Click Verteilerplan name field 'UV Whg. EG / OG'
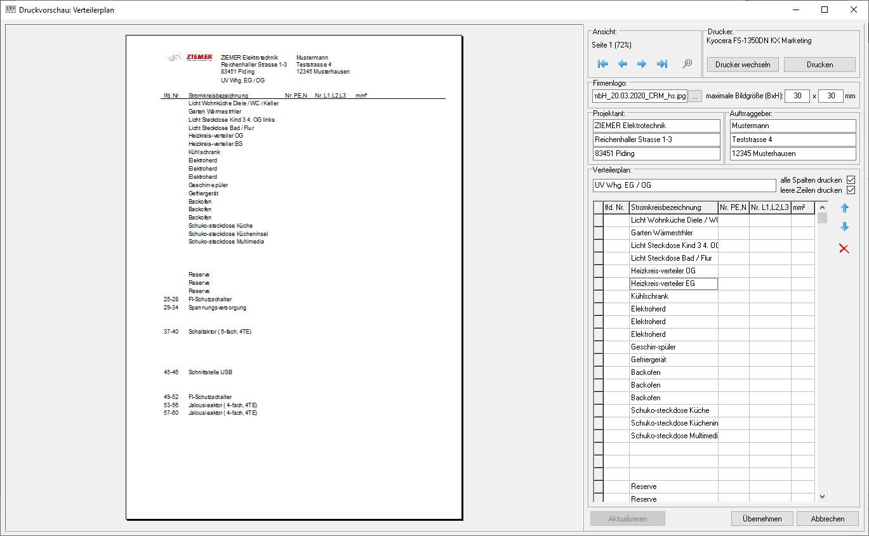Image resolution: width=869 pixels, height=536 pixels. (x=684, y=185)
